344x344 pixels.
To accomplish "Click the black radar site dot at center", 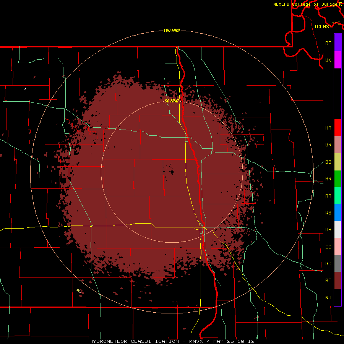I will pyautogui.click(x=172, y=172).
